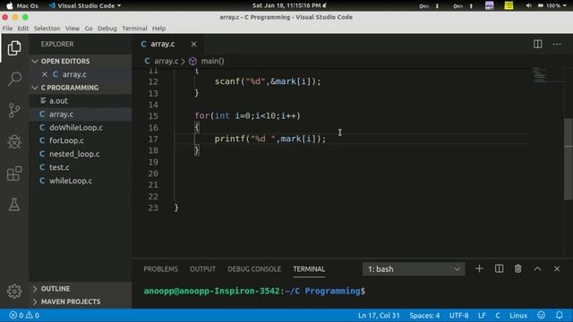Open the Extensions view in activity bar

point(14,174)
